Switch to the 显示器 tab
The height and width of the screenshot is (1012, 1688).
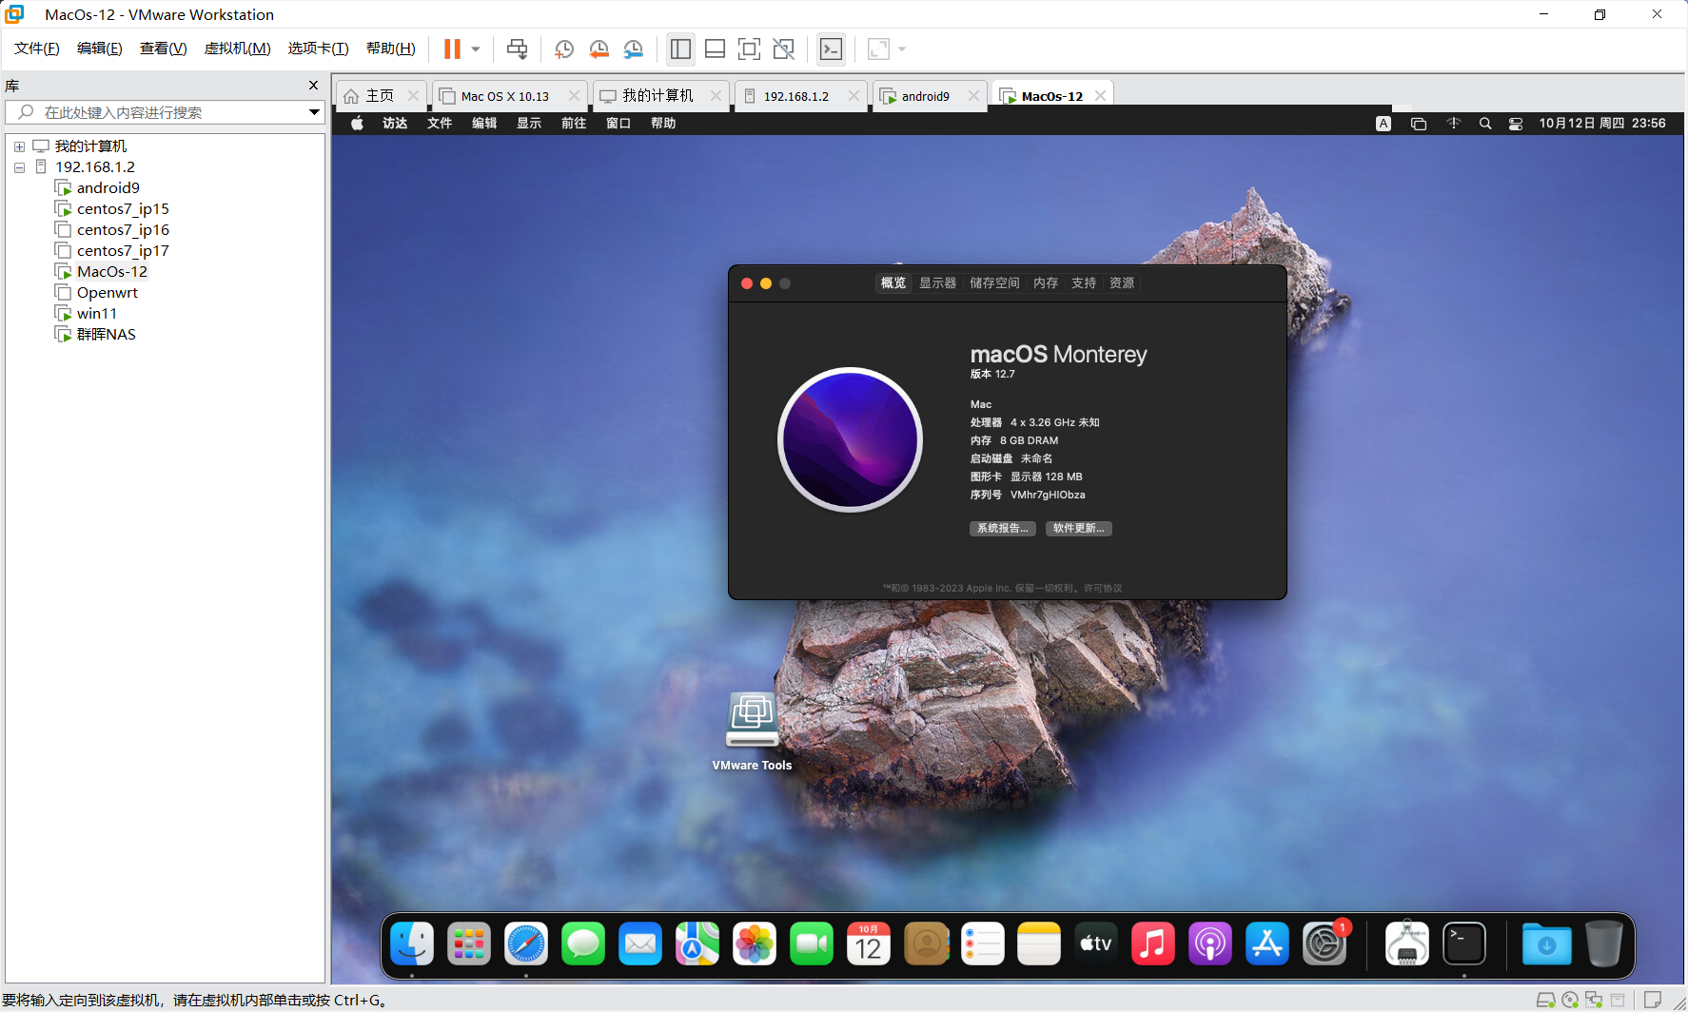tap(937, 283)
